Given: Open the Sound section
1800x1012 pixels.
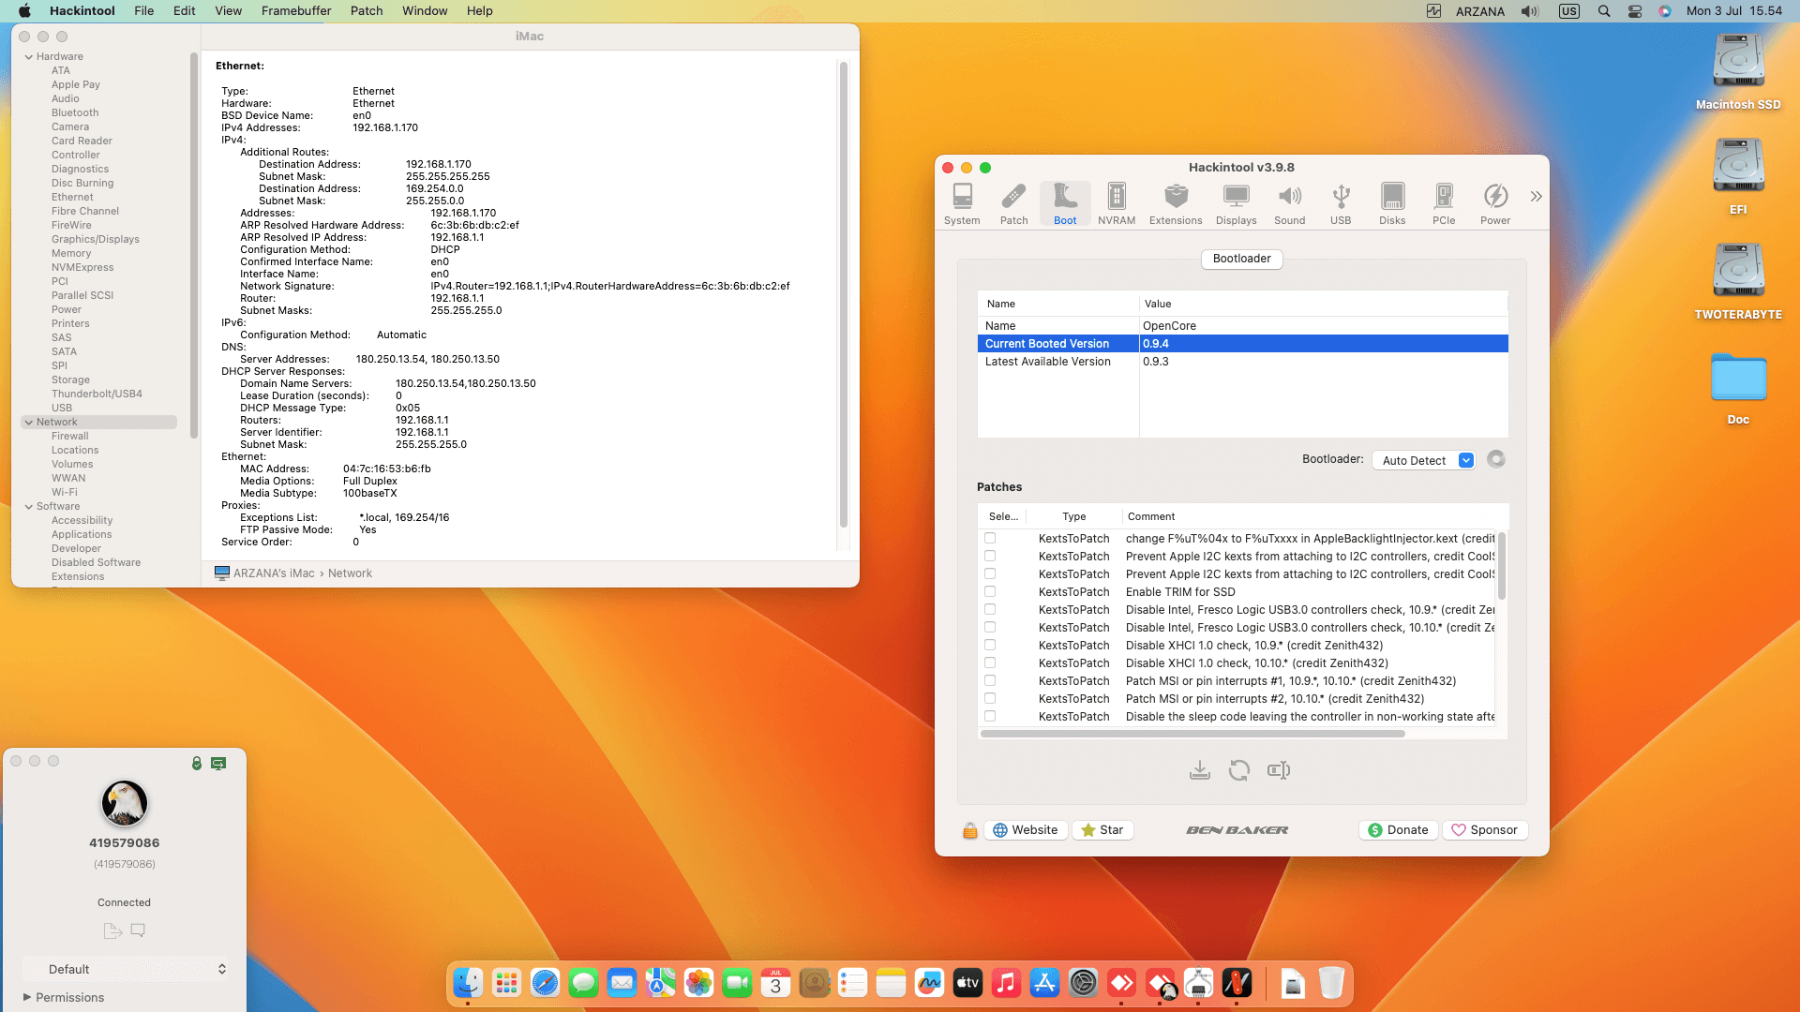Looking at the screenshot, I should coord(1290,203).
